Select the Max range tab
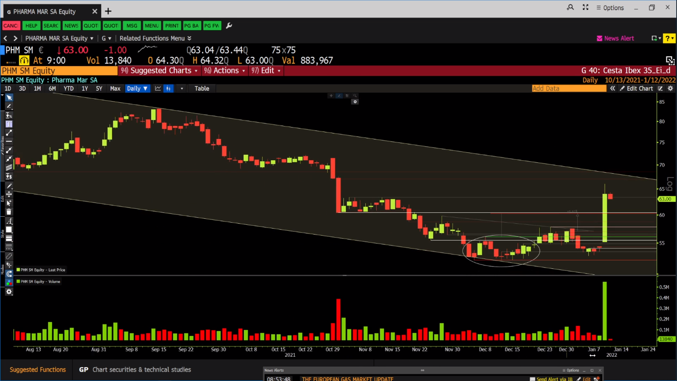Image resolution: width=677 pixels, height=381 pixels. [115, 88]
